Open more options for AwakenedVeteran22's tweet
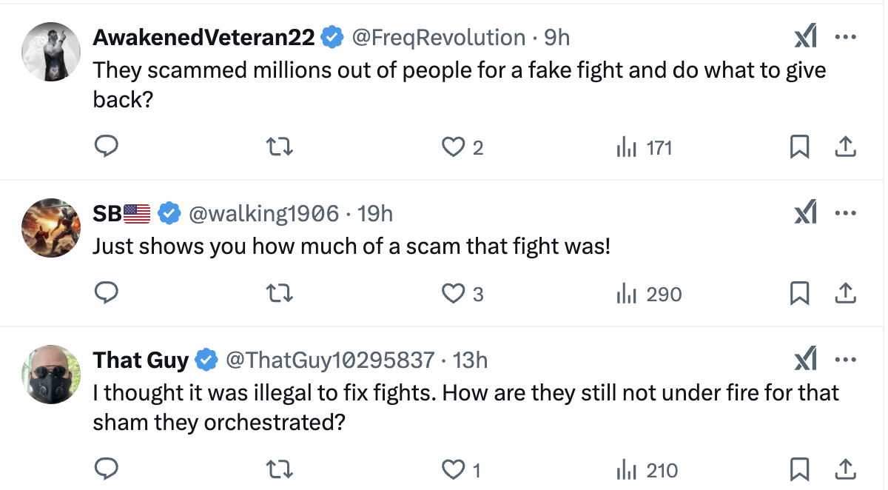This screenshot has width=888, height=490. point(845,36)
